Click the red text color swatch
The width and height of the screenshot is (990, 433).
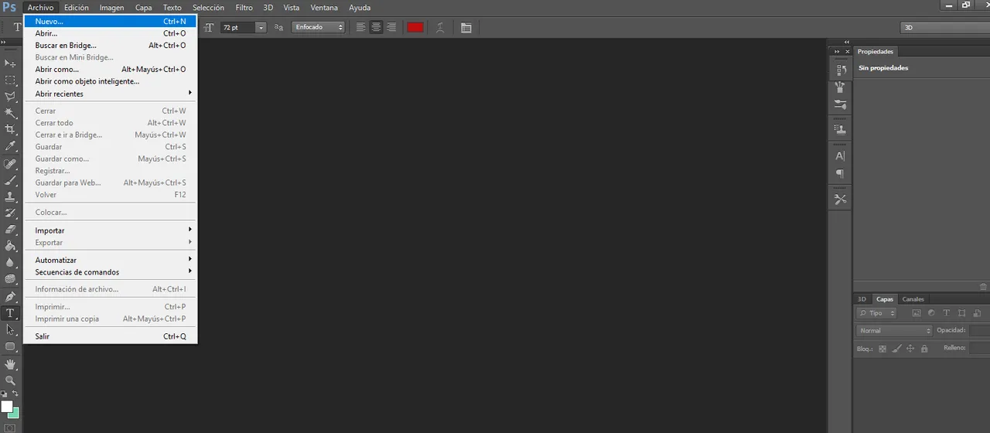(x=415, y=27)
